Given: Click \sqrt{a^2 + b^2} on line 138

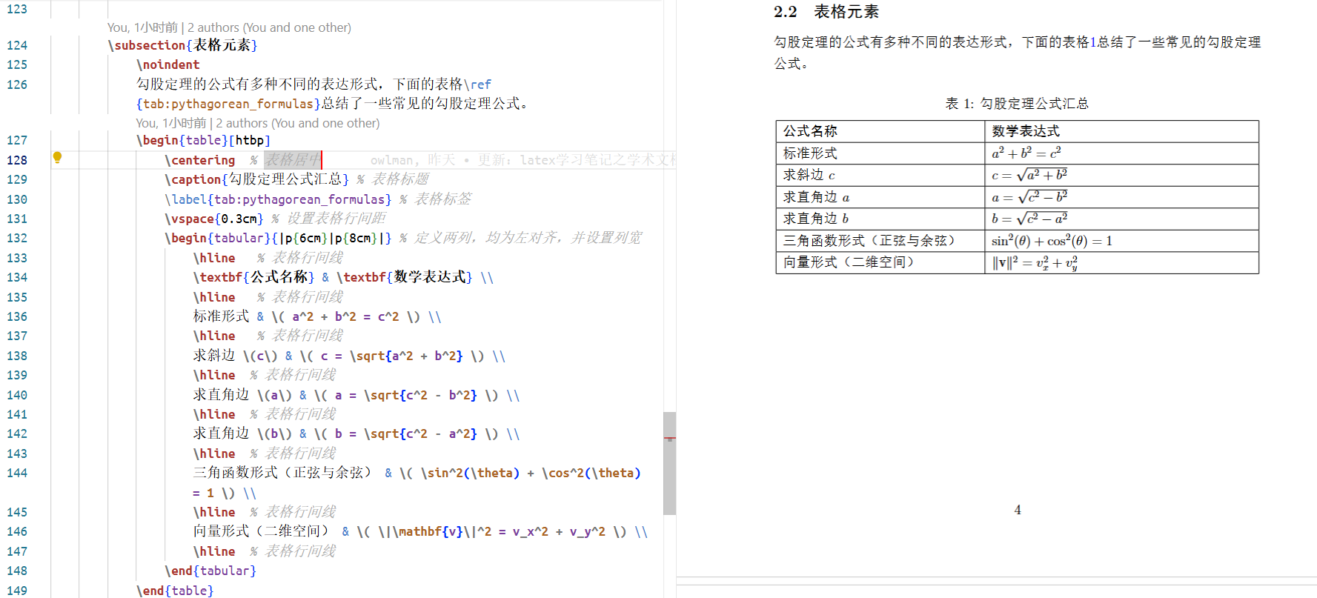Looking at the screenshot, I should pos(406,356).
